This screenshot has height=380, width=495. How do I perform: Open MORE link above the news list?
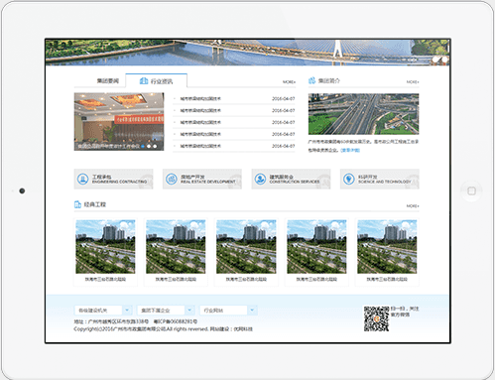(289, 82)
